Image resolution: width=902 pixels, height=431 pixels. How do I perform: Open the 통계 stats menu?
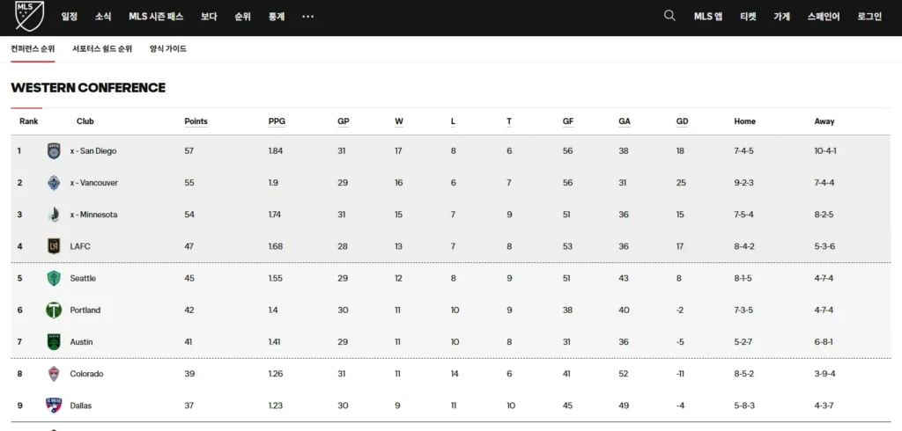click(x=277, y=17)
